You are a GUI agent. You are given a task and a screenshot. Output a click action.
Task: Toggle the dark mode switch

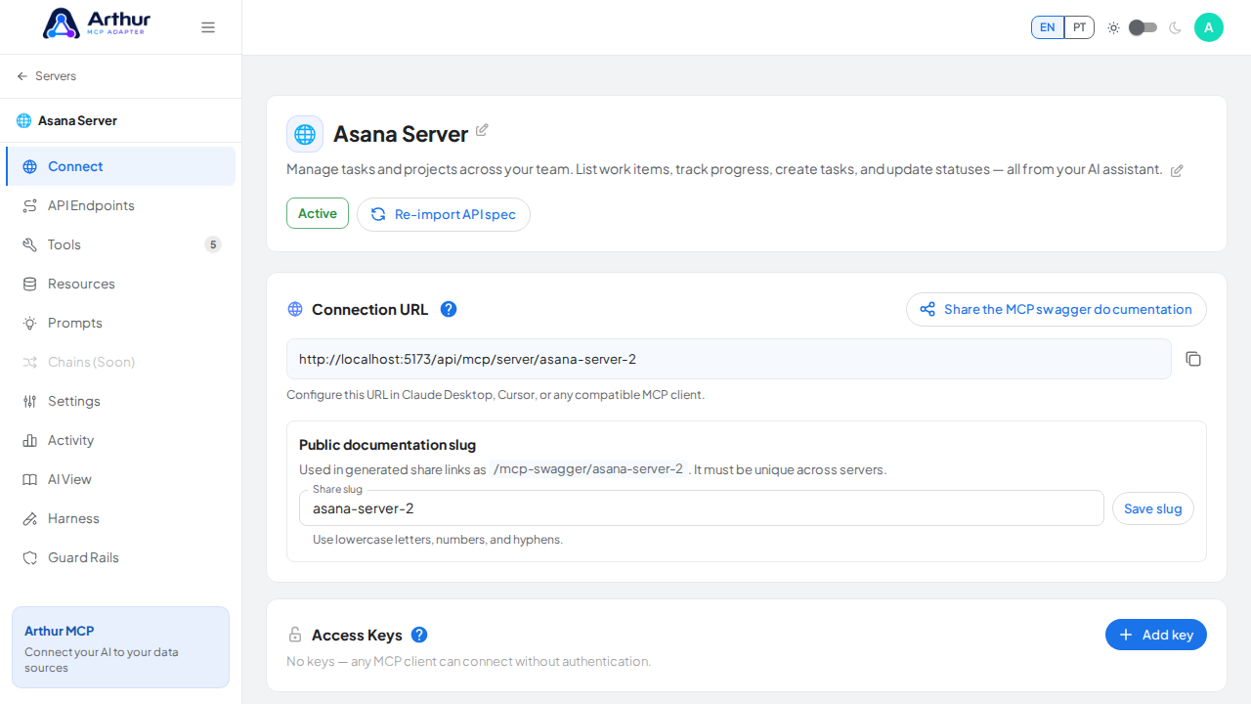1143,27
